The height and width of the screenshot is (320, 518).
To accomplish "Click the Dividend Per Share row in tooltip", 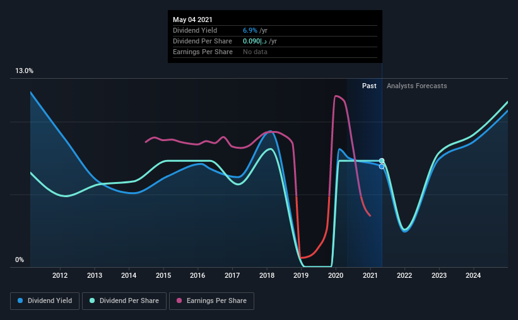I will 275,41.
